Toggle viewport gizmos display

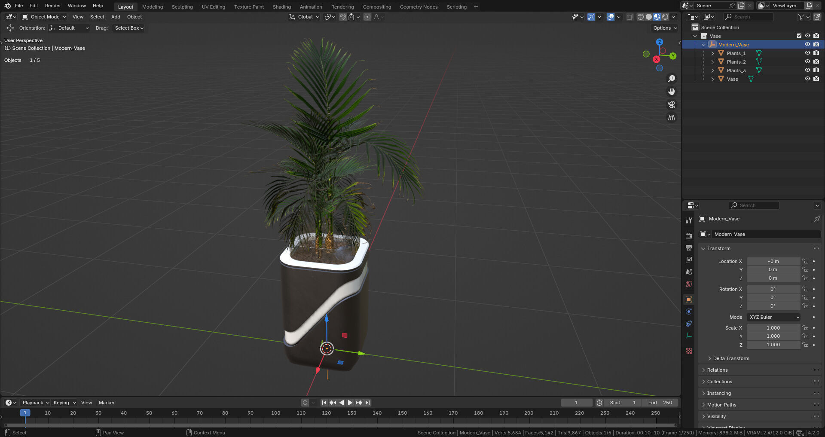[x=591, y=17]
